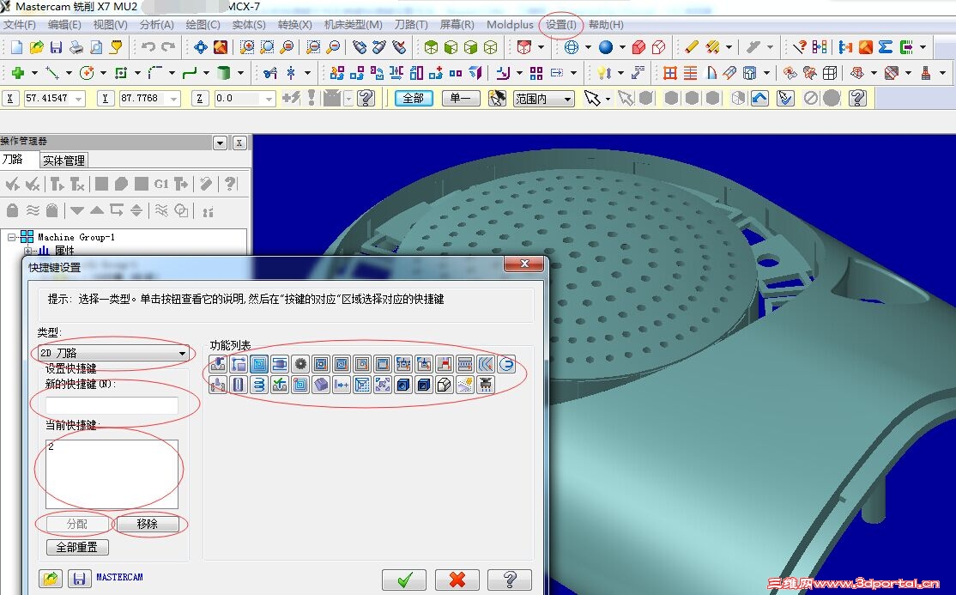Viewport: 956px width, 595px height.
Task: Click the 全部重置 (Reset All) button
Action: click(77, 548)
